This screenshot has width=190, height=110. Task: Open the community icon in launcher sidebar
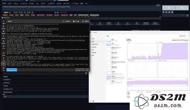(4, 53)
